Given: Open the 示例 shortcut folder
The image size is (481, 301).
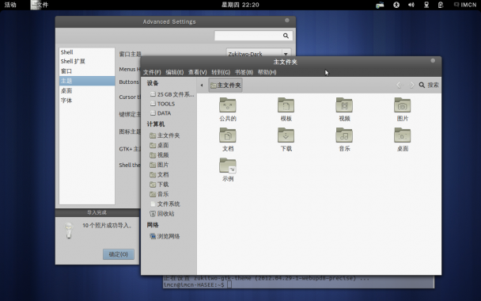Looking at the screenshot, I should pyautogui.click(x=228, y=166).
